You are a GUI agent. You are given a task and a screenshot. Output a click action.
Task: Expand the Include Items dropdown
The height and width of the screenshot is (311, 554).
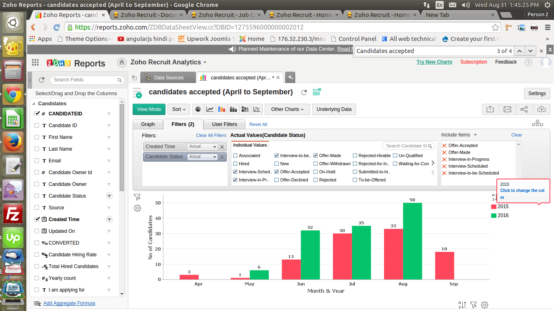(x=475, y=135)
